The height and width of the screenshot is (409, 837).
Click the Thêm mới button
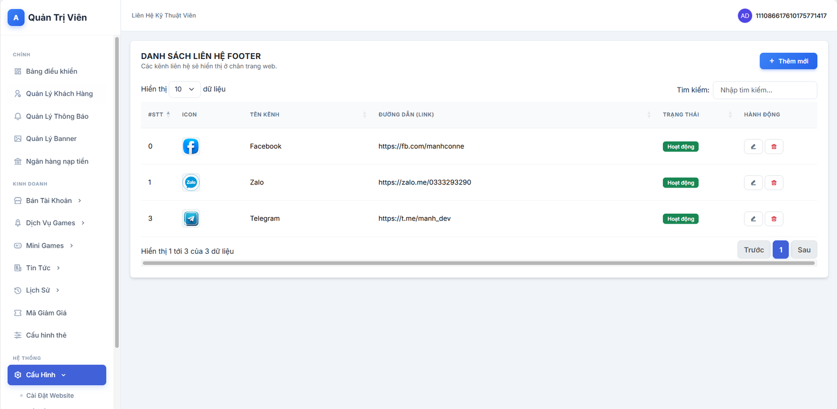point(788,61)
